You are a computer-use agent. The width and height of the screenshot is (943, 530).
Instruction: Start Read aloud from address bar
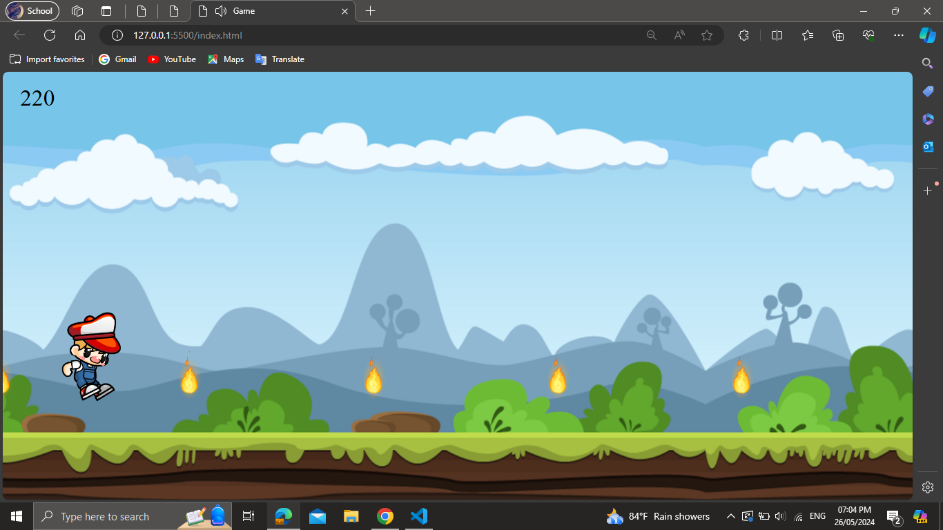(679, 35)
